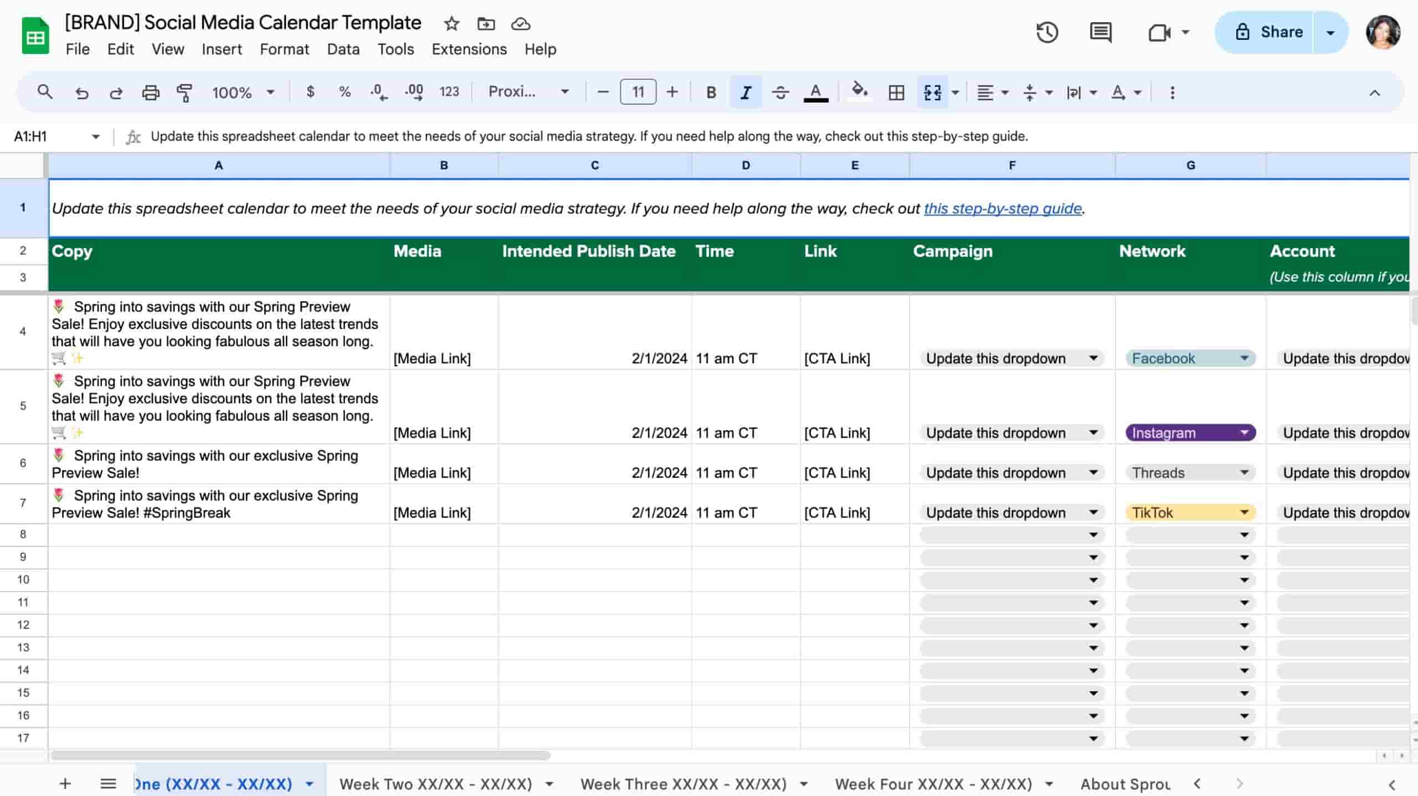1418x796 pixels.
Task: Open the Campaign dropdown in row 7
Action: point(1092,512)
